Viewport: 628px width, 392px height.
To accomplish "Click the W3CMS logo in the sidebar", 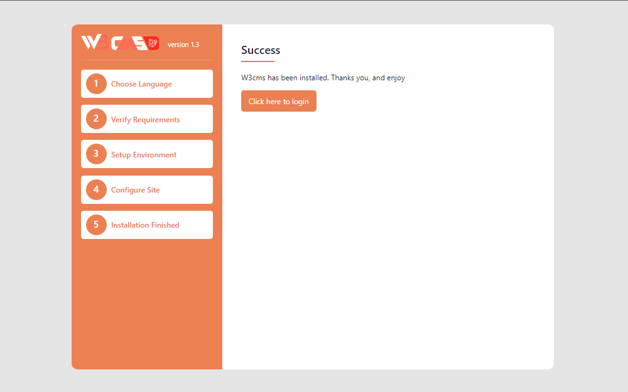I will point(119,43).
